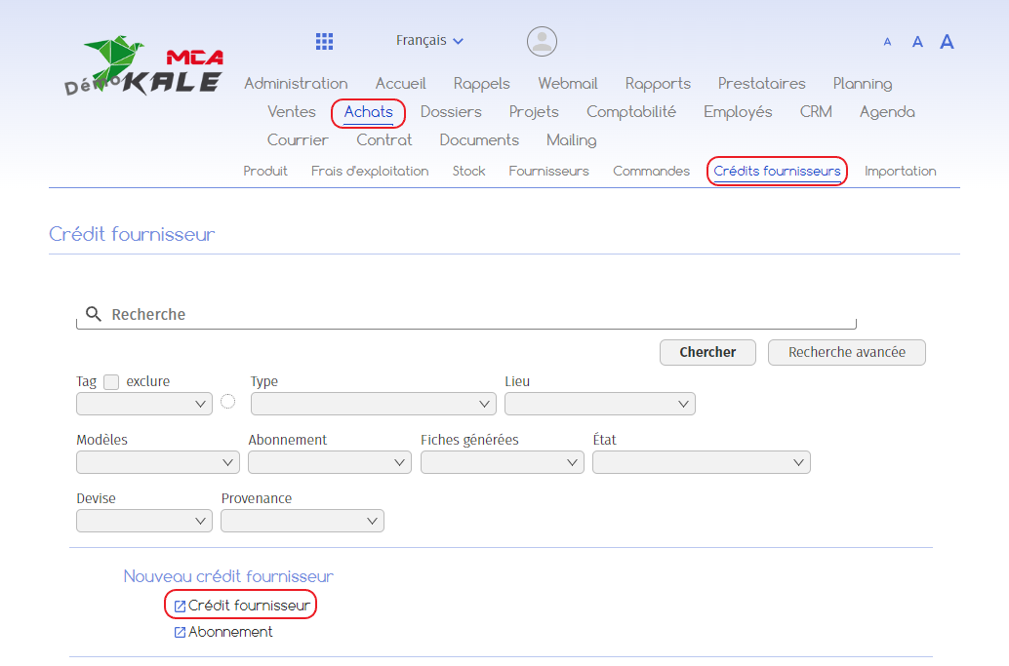
Task: Click the external-link icon beside Crédit fournisseur
Action: pyautogui.click(x=179, y=604)
